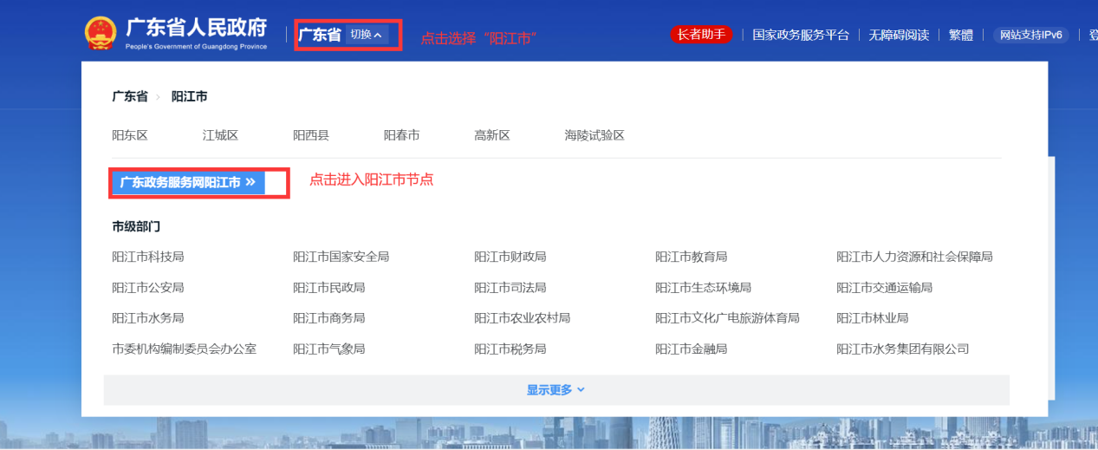The height and width of the screenshot is (450, 1098).
Task: Enter 广东政务服务网阳江市 node
Action: pos(188,182)
